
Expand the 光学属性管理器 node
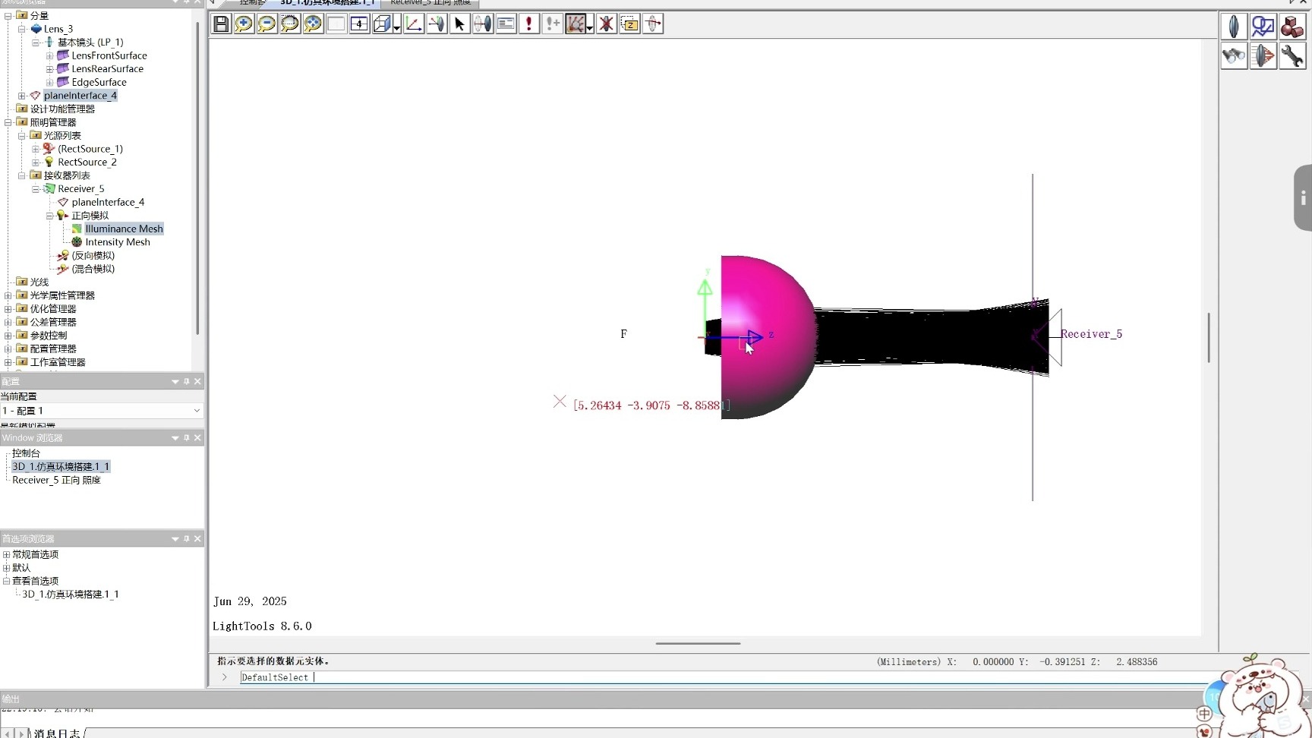[x=8, y=295]
